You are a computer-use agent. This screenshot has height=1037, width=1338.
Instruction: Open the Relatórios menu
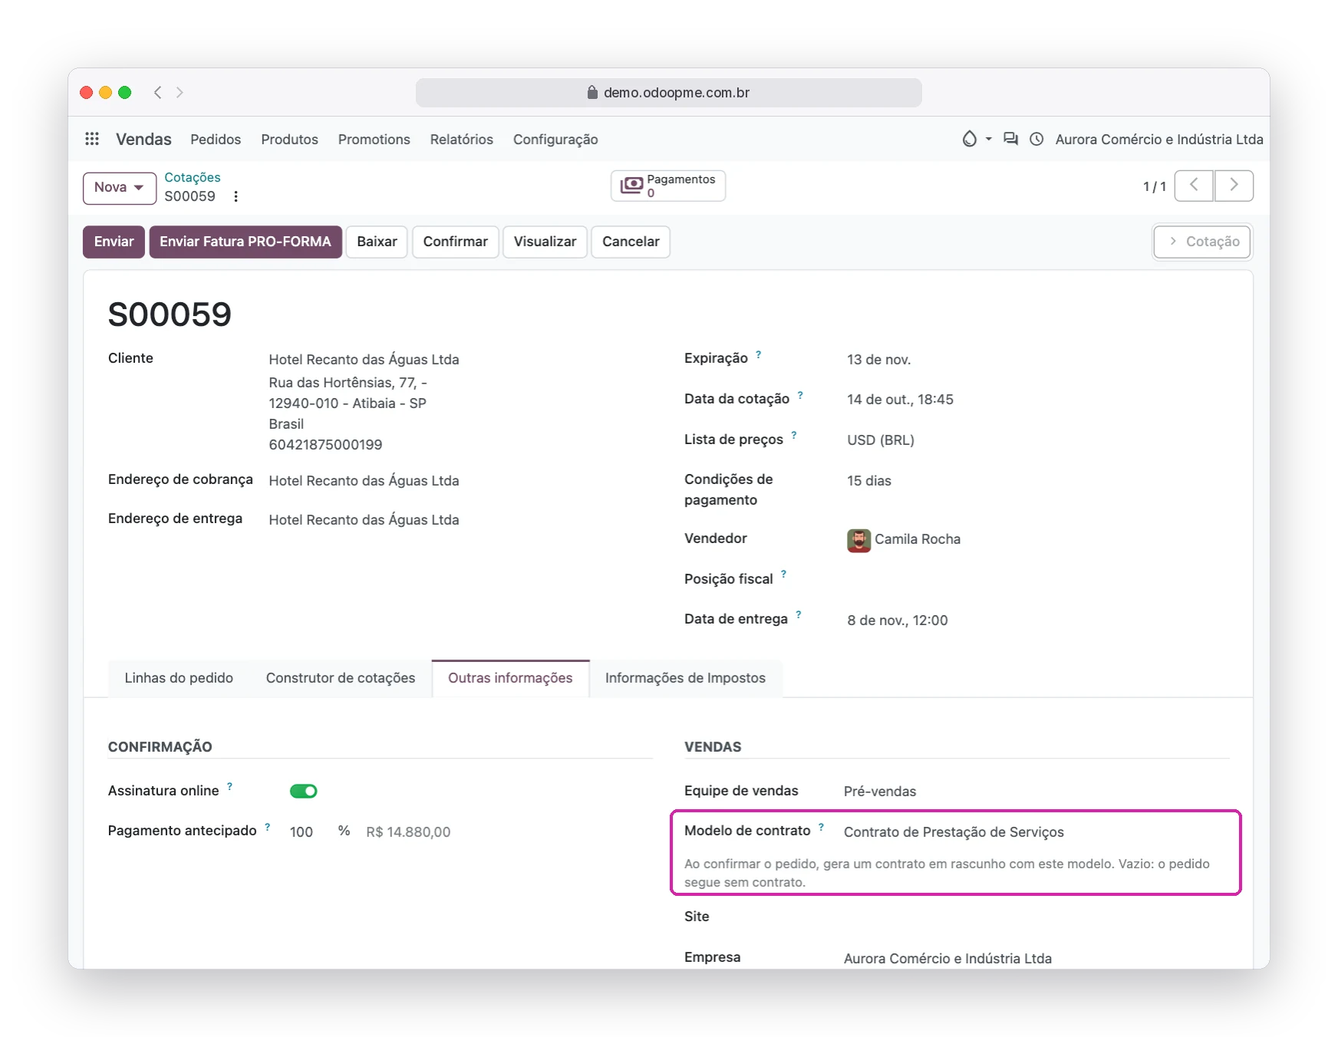coord(462,140)
